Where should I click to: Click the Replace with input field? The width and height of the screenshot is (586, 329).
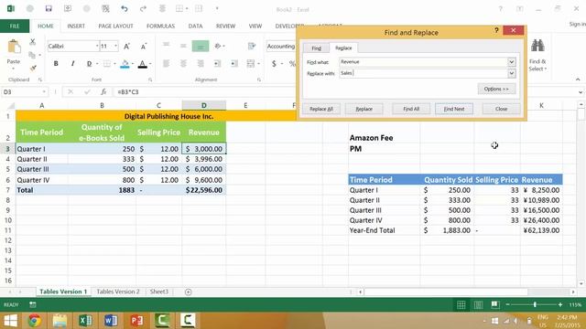pos(423,73)
